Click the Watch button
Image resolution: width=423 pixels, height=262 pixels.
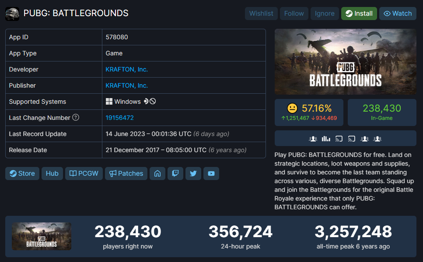[398, 14]
